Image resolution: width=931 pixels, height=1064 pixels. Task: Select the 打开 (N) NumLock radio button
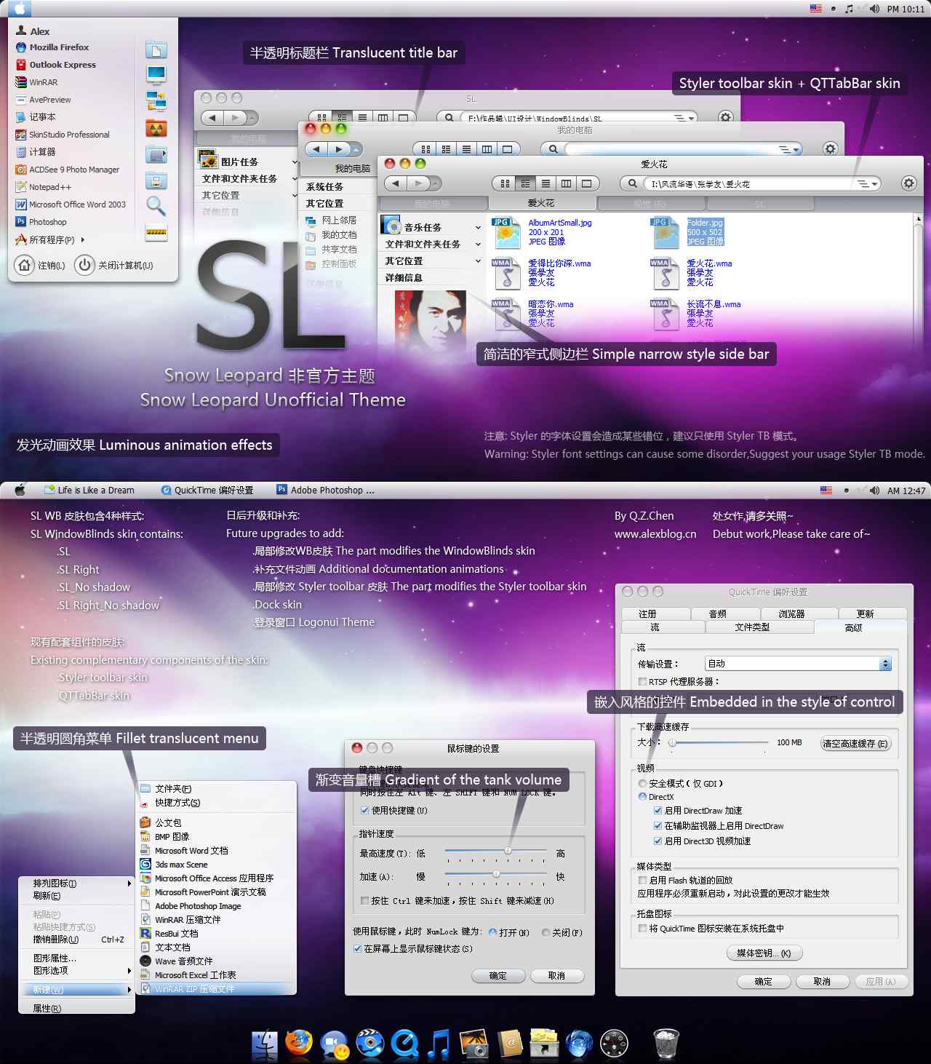pyautogui.click(x=493, y=932)
